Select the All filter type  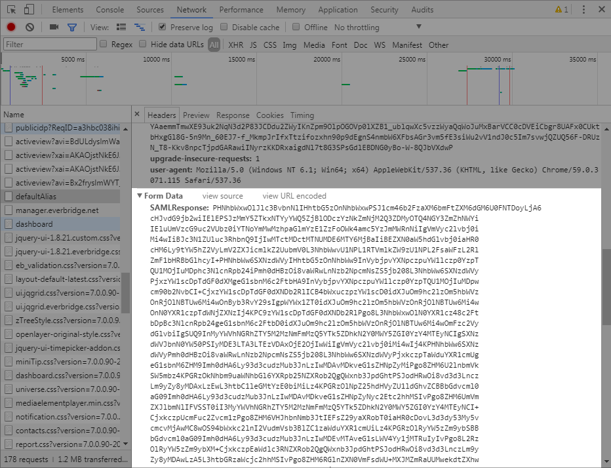(x=214, y=45)
